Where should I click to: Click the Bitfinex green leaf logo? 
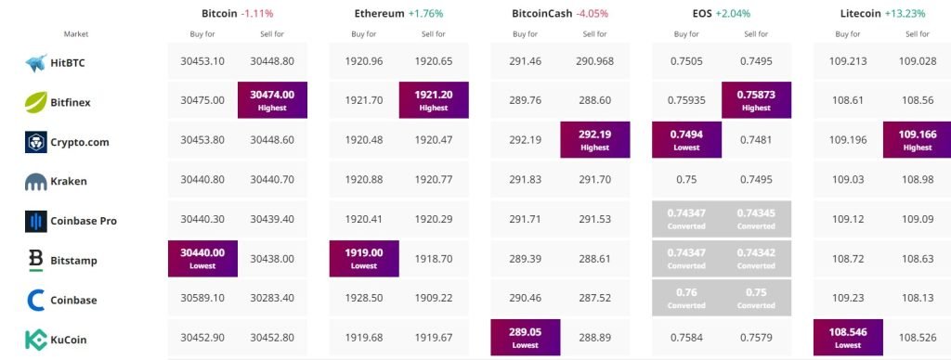point(36,102)
